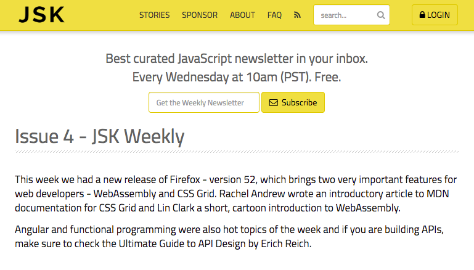Go to the ABOUT page
The image size is (474, 270).
tap(242, 15)
